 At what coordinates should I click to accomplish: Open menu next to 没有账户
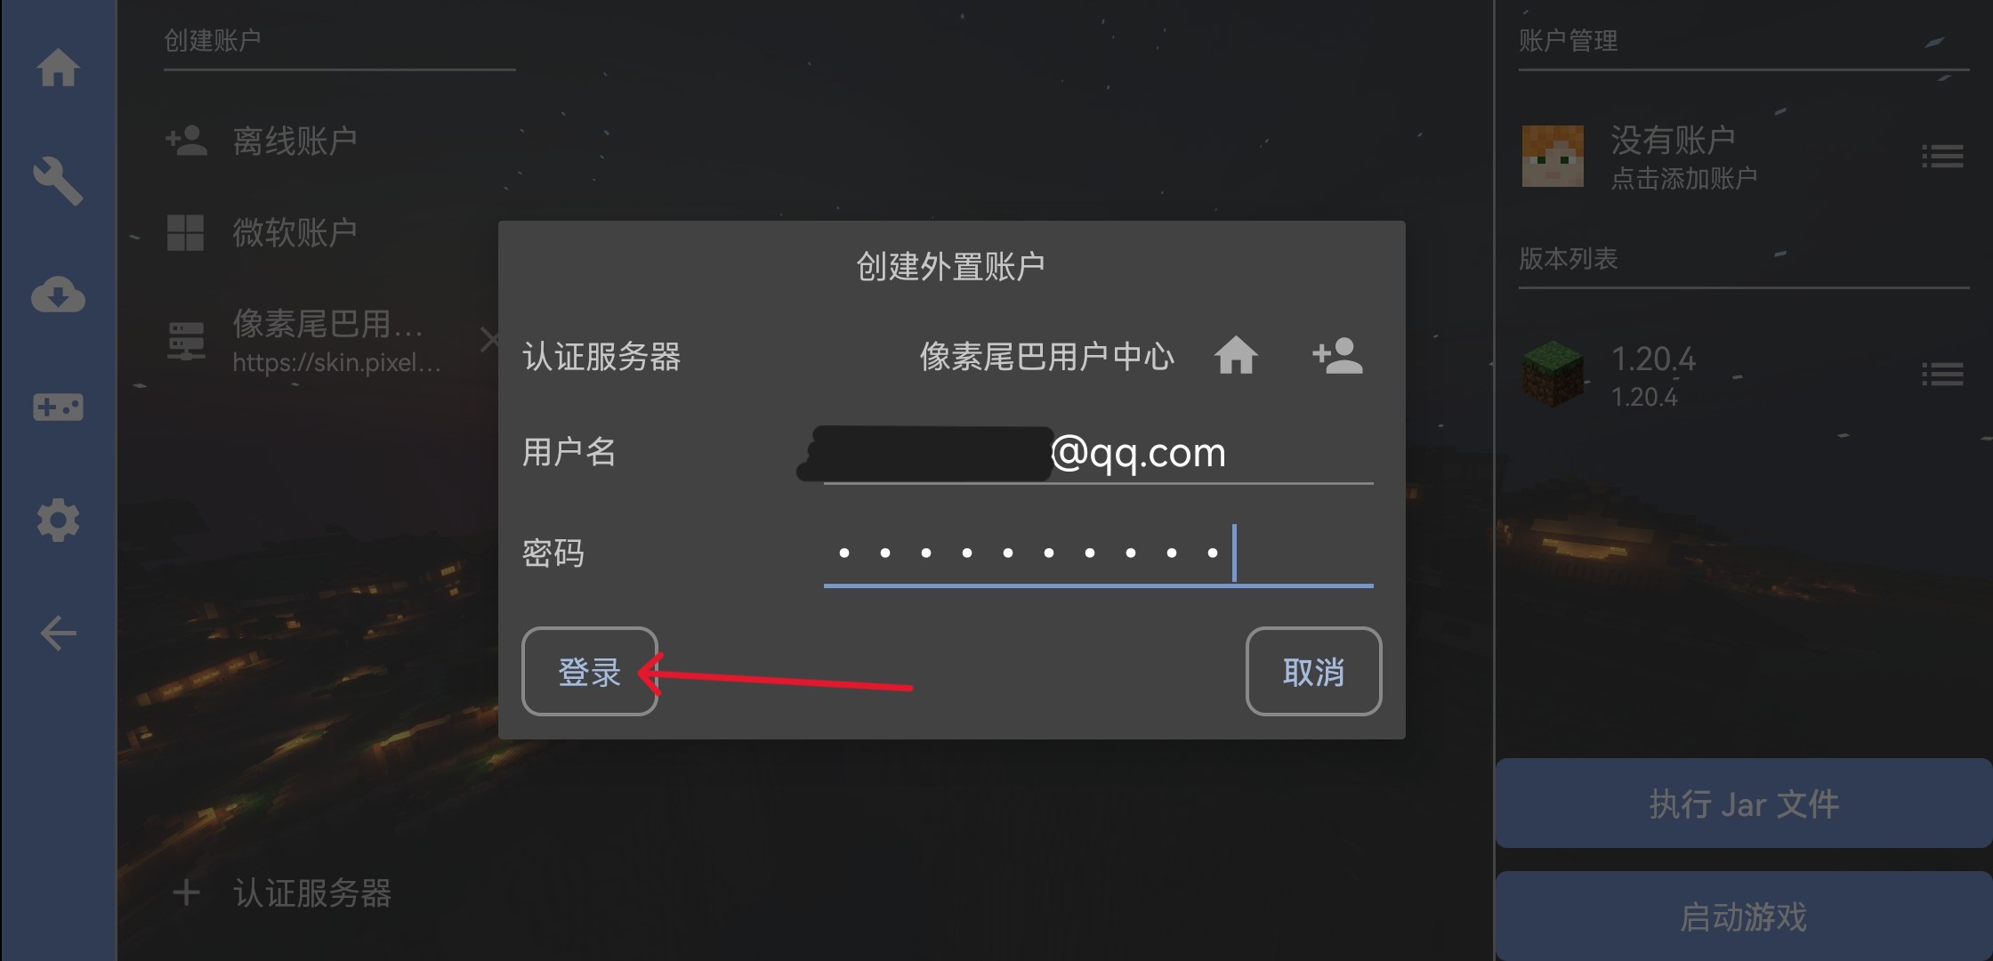[x=1942, y=157]
